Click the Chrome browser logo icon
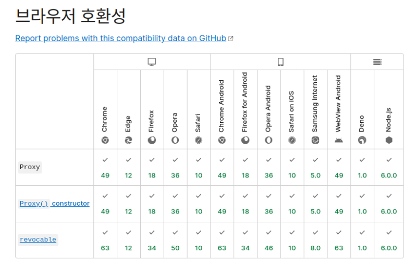Viewport: 417px width, 266px height. point(105,141)
